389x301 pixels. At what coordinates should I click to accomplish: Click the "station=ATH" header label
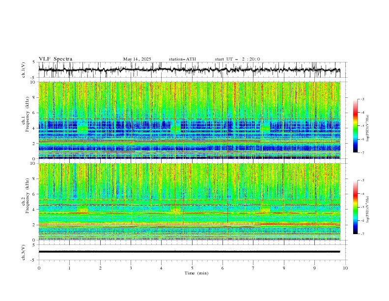click(182, 59)
